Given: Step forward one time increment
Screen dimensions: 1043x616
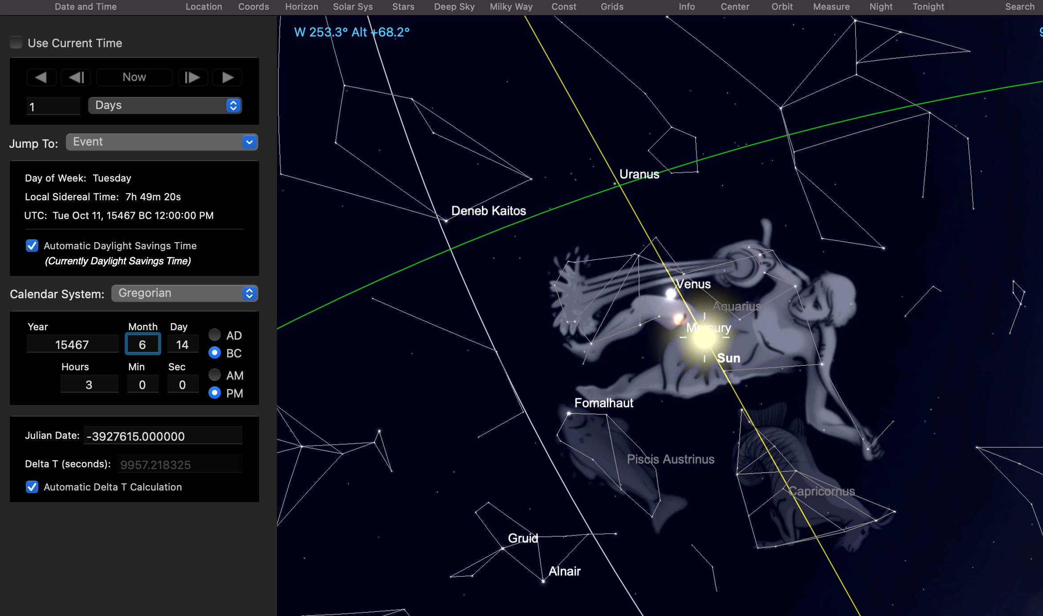Looking at the screenshot, I should coord(192,77).
